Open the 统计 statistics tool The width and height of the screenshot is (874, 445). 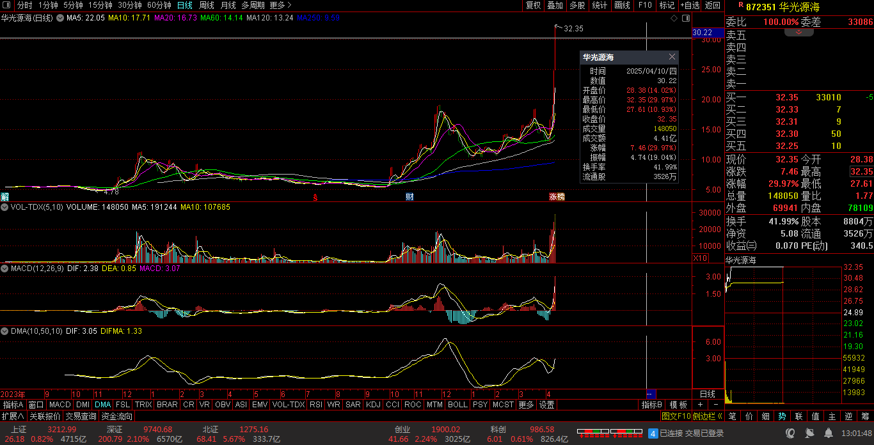(600, 5)
